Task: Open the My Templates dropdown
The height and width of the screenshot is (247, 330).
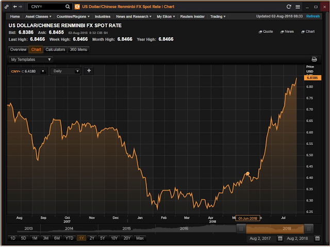Action: tap(31, 59)
